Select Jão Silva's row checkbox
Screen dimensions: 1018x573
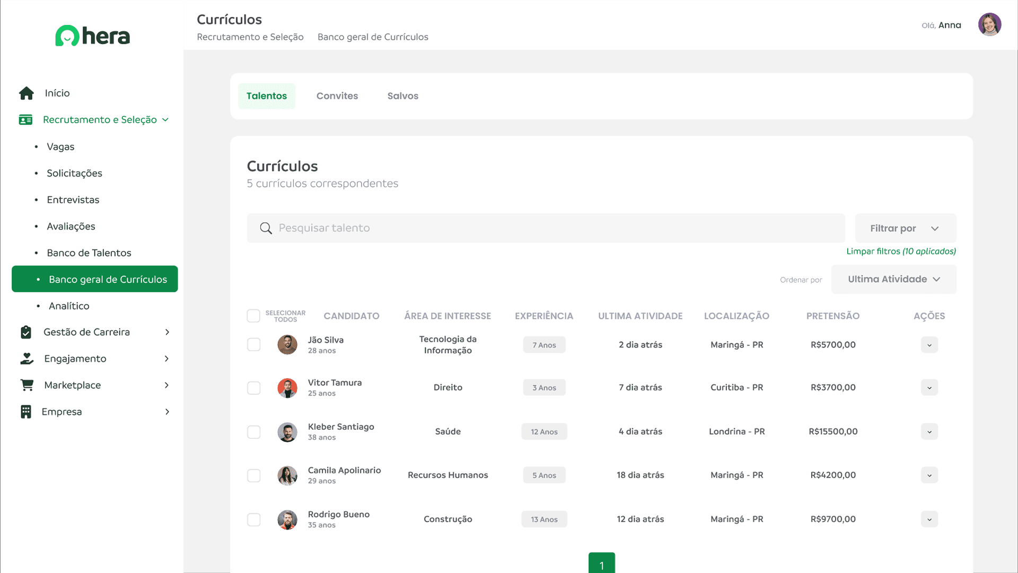[x=253, y=345]
